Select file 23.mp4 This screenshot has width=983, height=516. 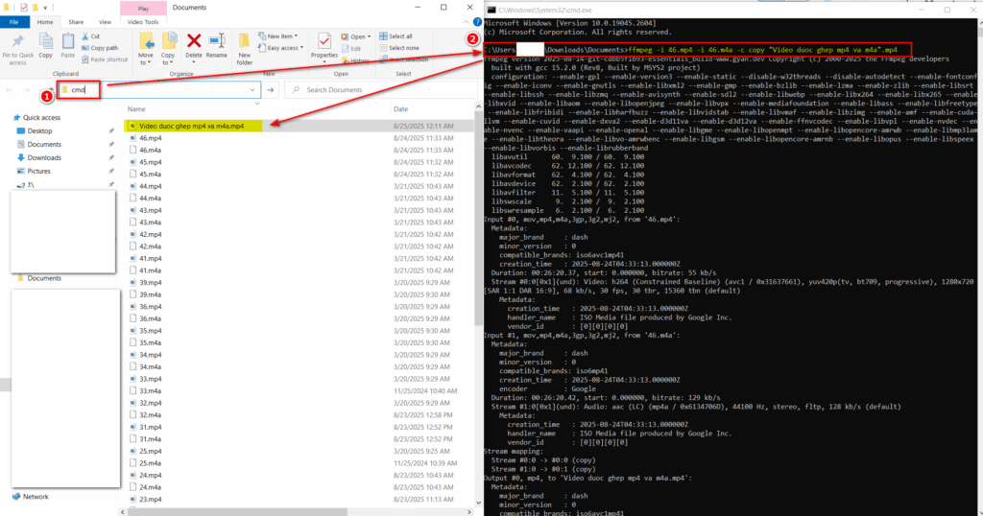pos(150,499)
